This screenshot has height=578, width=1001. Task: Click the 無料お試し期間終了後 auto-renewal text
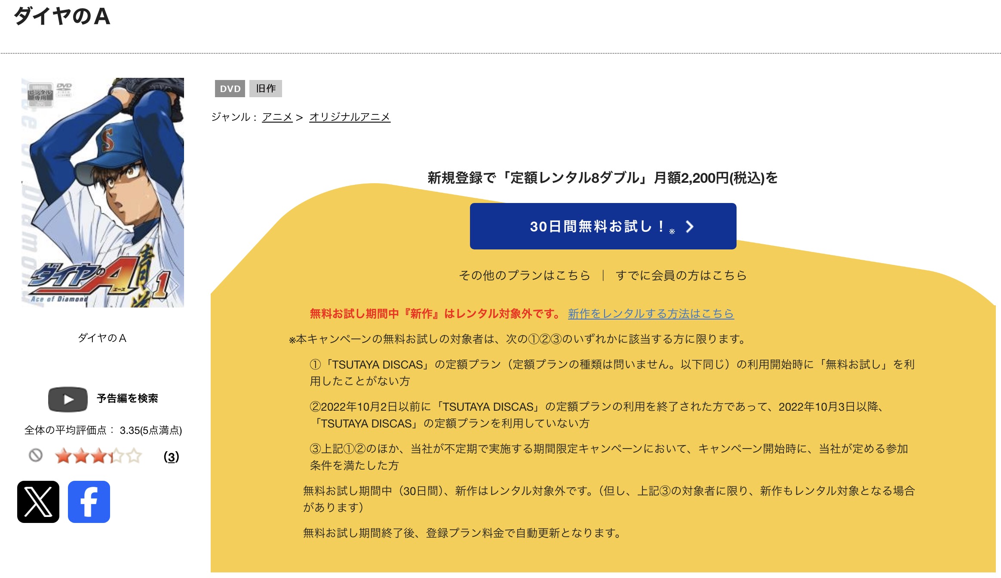click(x=463, y=533)
